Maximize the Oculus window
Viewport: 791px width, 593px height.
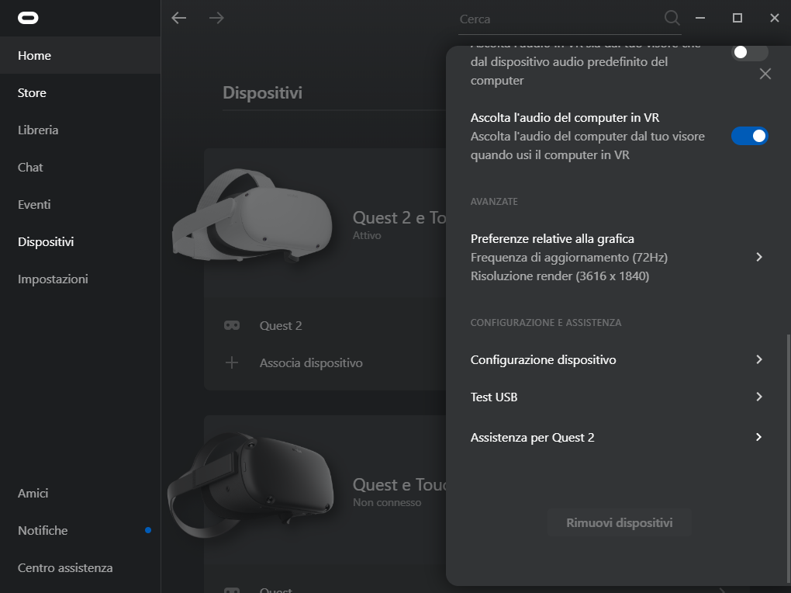[737, 18]
